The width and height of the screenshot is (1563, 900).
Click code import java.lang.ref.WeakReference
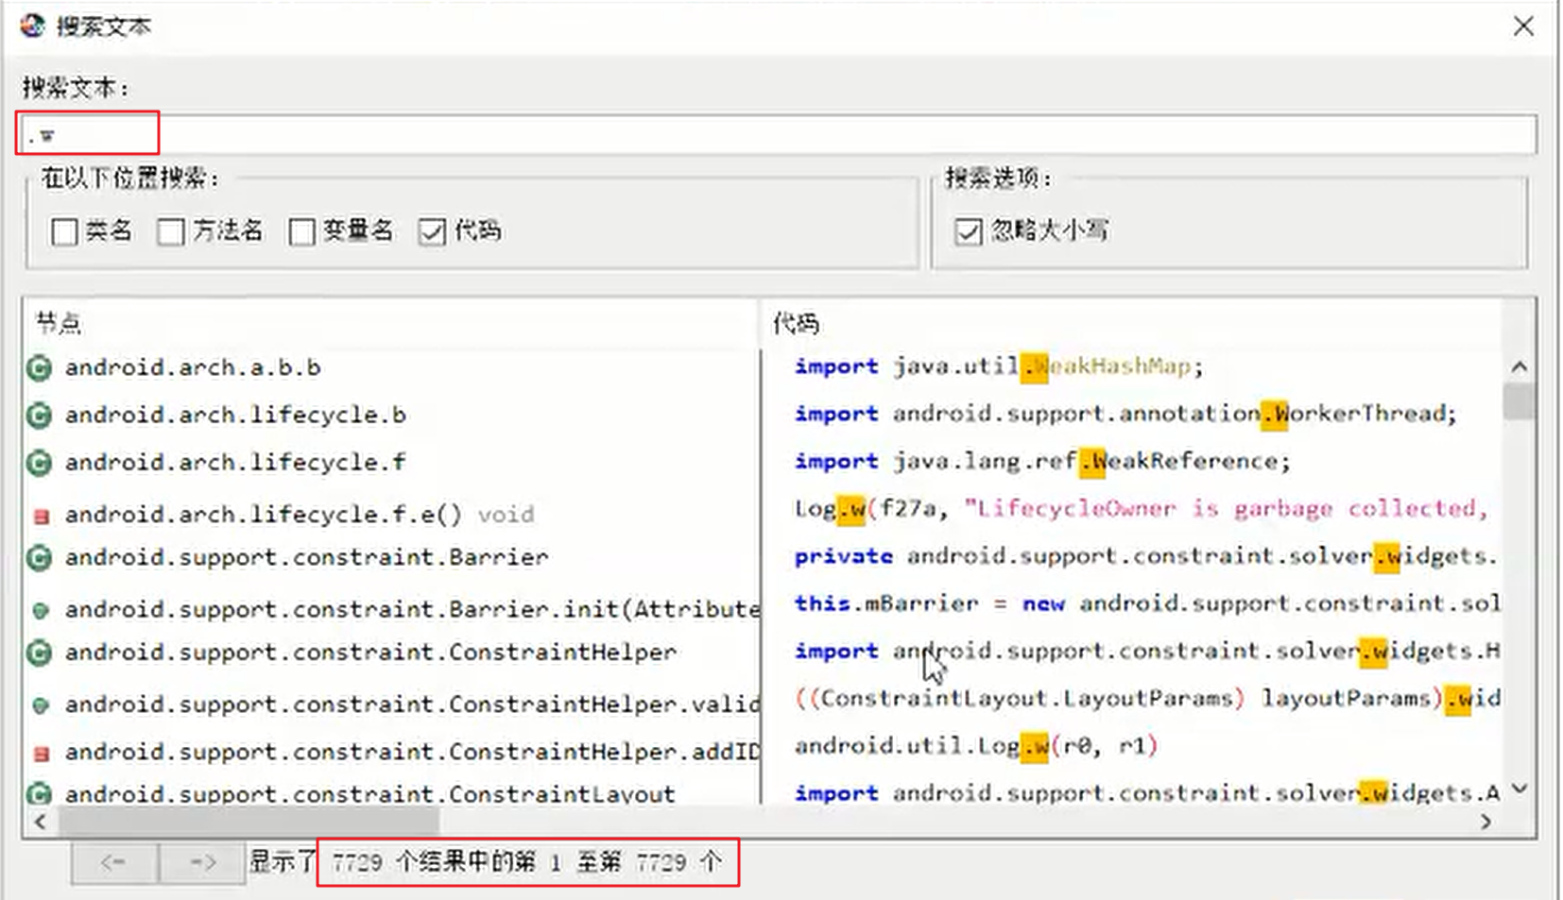pyautogui.click(x=1042, y=461)
